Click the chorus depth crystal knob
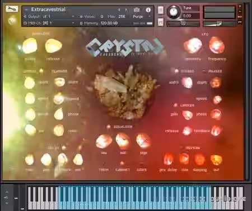The height and width of the screenshot is (211, 252). point(30,83)
